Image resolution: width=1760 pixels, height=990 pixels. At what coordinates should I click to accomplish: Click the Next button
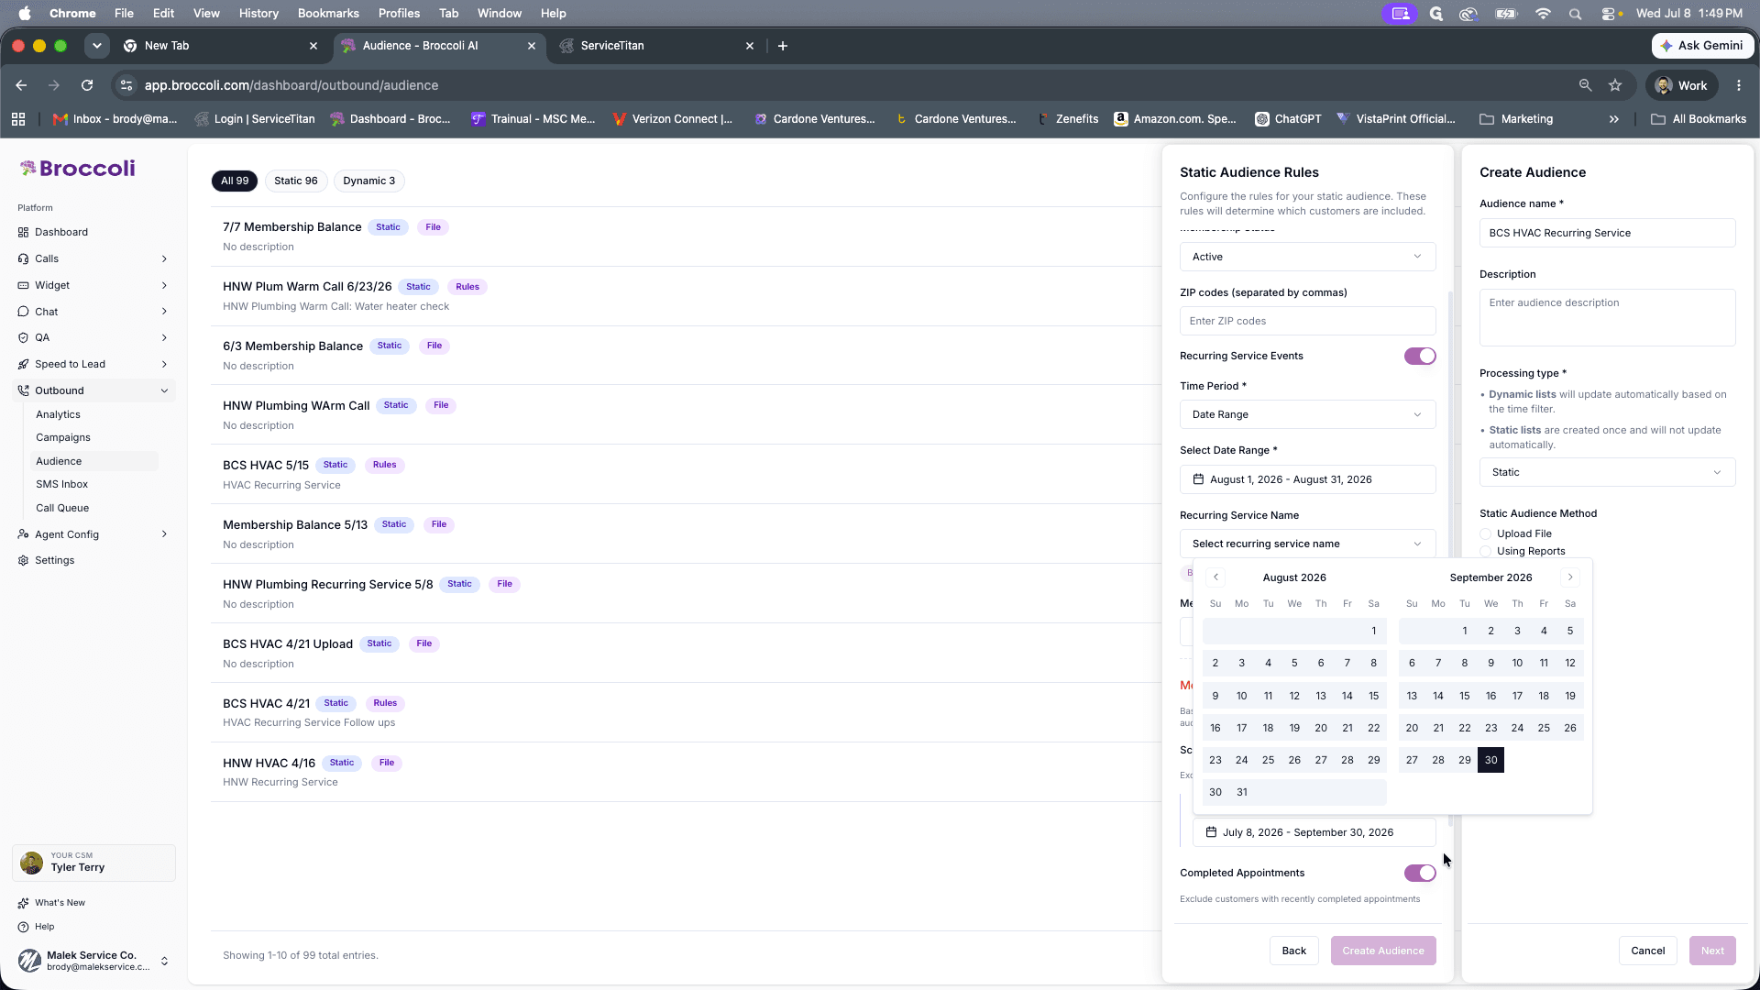click(x=1712, y=951)
